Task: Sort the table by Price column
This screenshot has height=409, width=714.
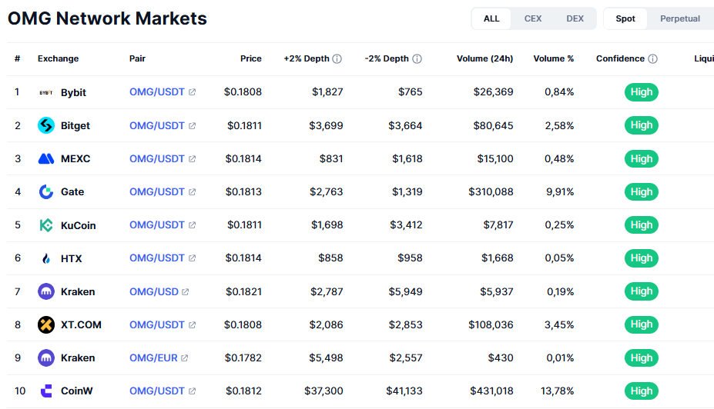Action: [250, 59]
